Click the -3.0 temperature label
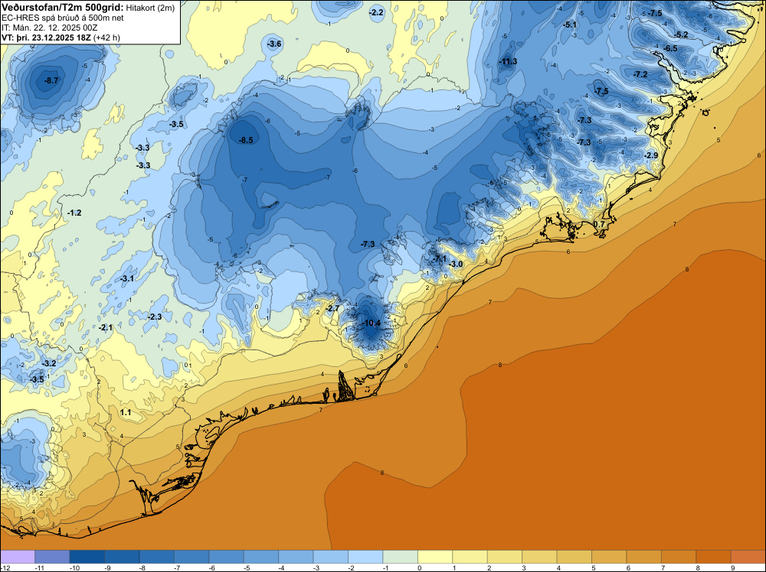Viewport: 766px width, 572px height. point(456,265)
